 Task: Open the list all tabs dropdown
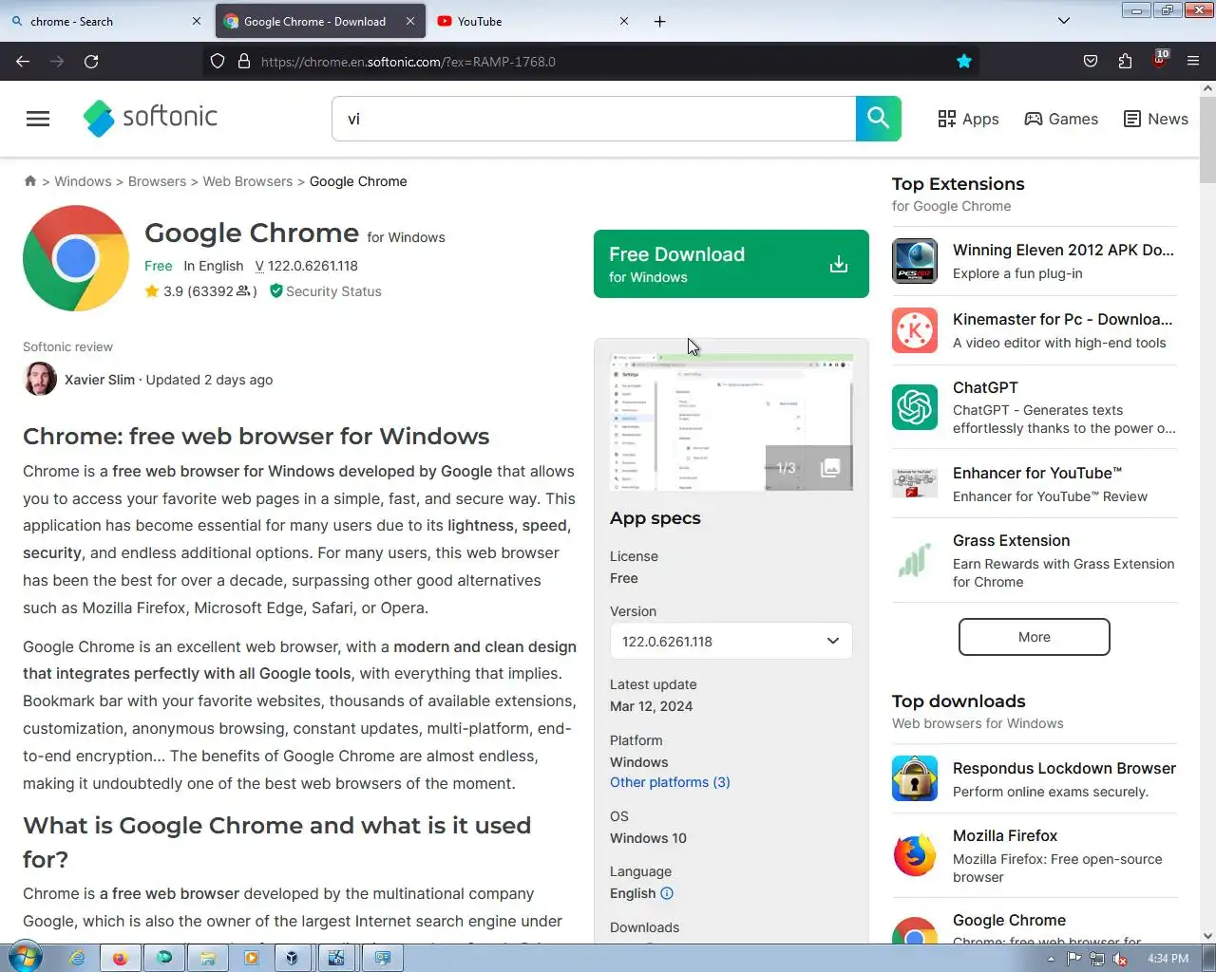click(1064, 21)
